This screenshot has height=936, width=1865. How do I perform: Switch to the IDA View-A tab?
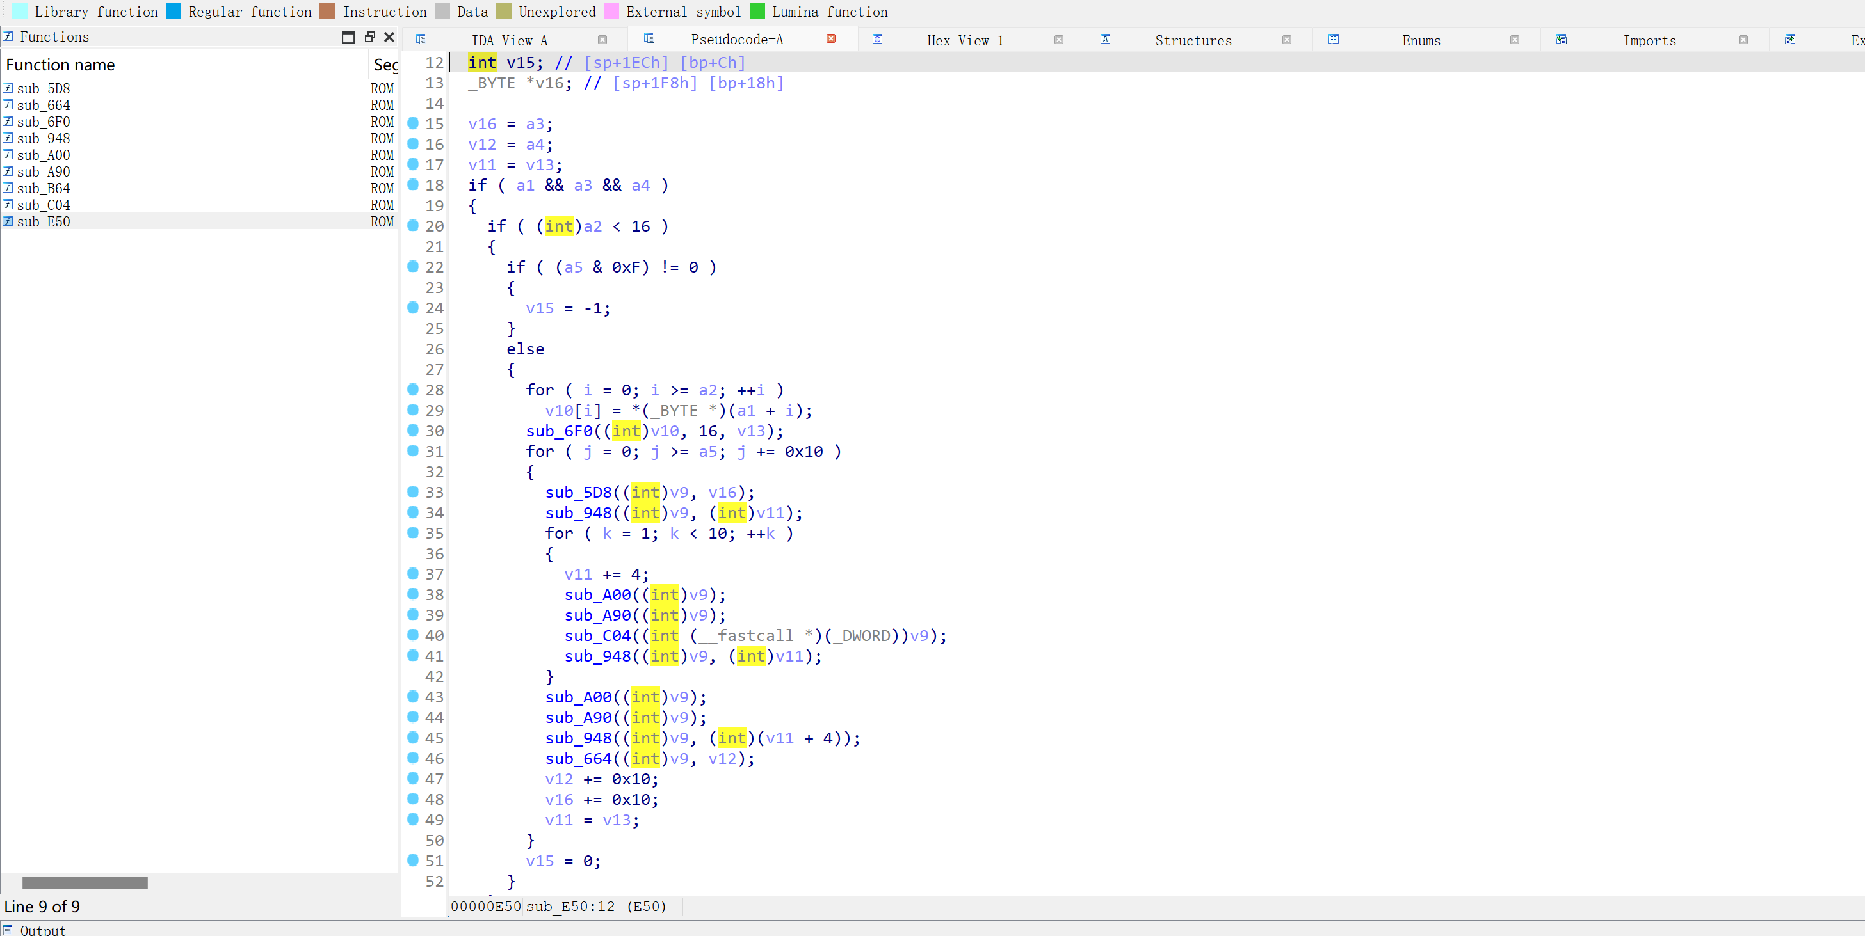point(509,40)
